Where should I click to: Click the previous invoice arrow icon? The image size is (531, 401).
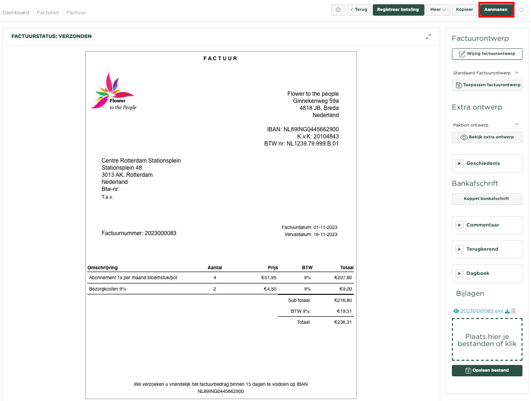point(338,10)
